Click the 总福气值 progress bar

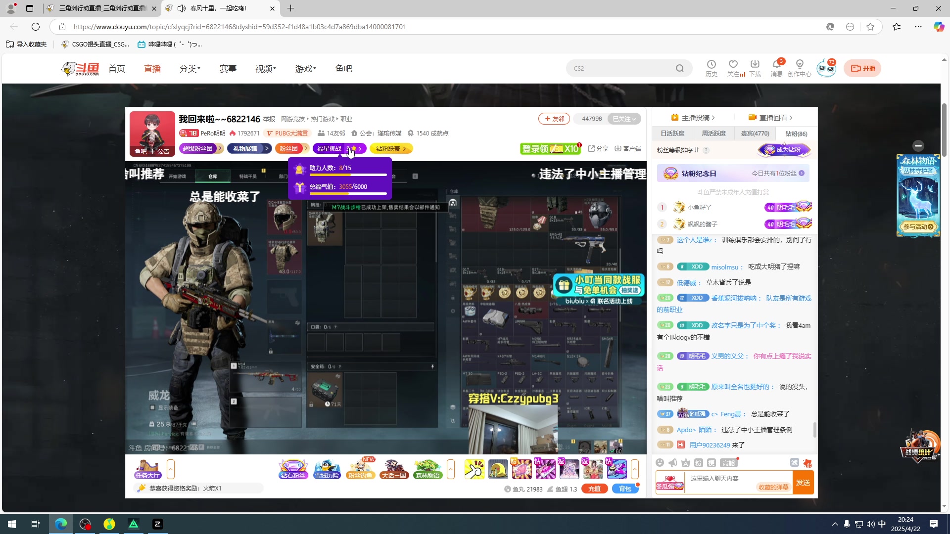coord(348,193)
